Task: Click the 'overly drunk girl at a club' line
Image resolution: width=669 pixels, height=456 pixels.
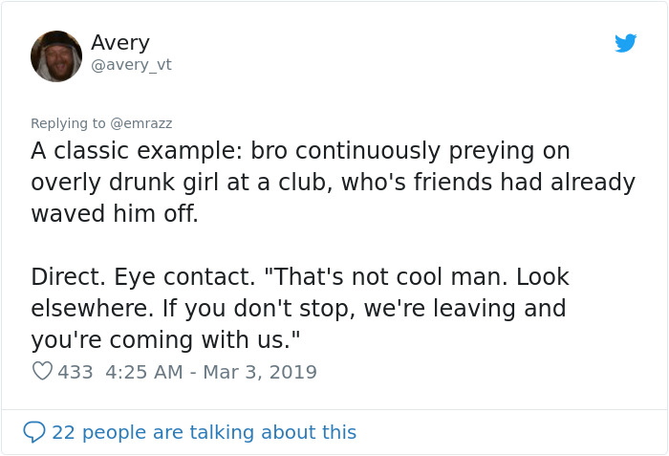Action: [333, 183]
